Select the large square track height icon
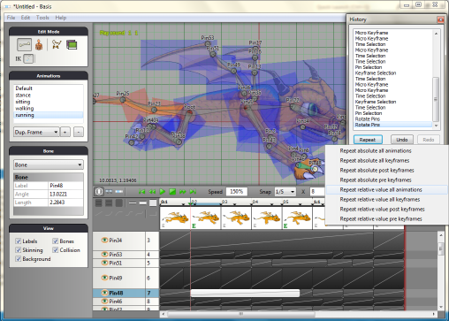The image size is (449, 321). tap(153, 203)
